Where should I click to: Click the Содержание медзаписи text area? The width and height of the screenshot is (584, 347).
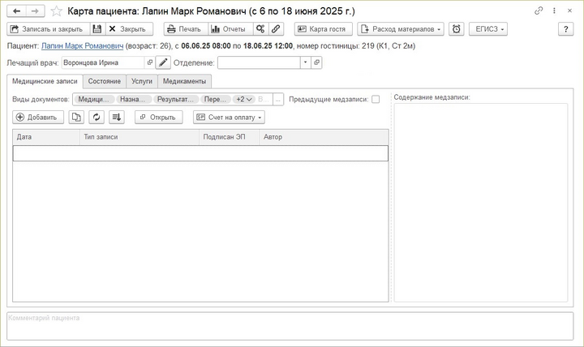click(x=481, y=203)
